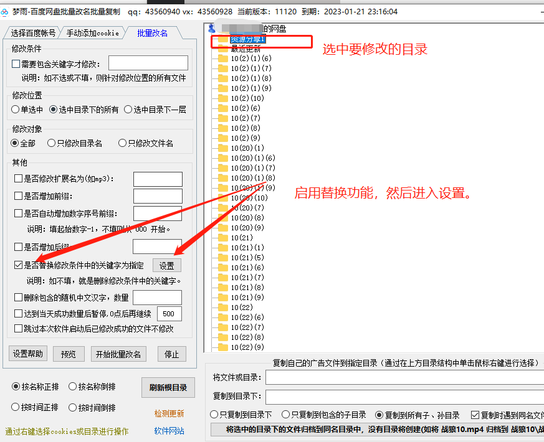
Task: Choose 只修改文件名 under 修改对象
Action: (x=123, y=143)
